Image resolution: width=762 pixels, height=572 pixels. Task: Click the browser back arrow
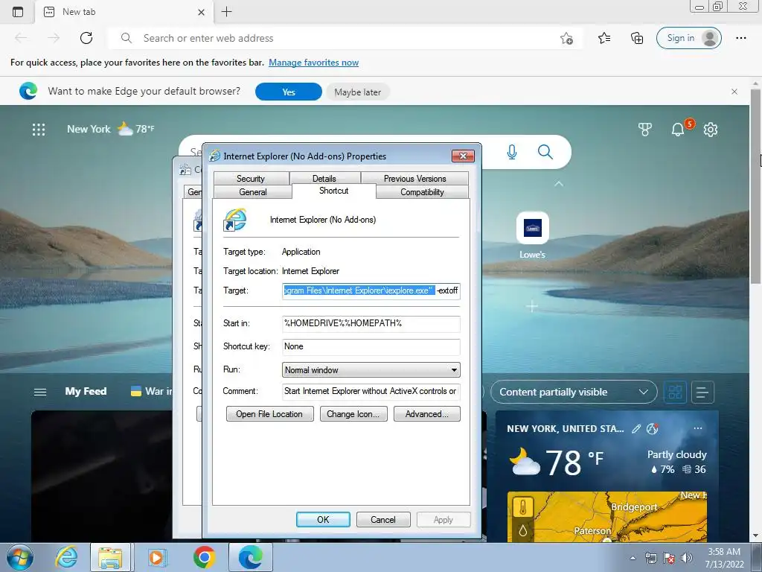[x=21, y=38]
